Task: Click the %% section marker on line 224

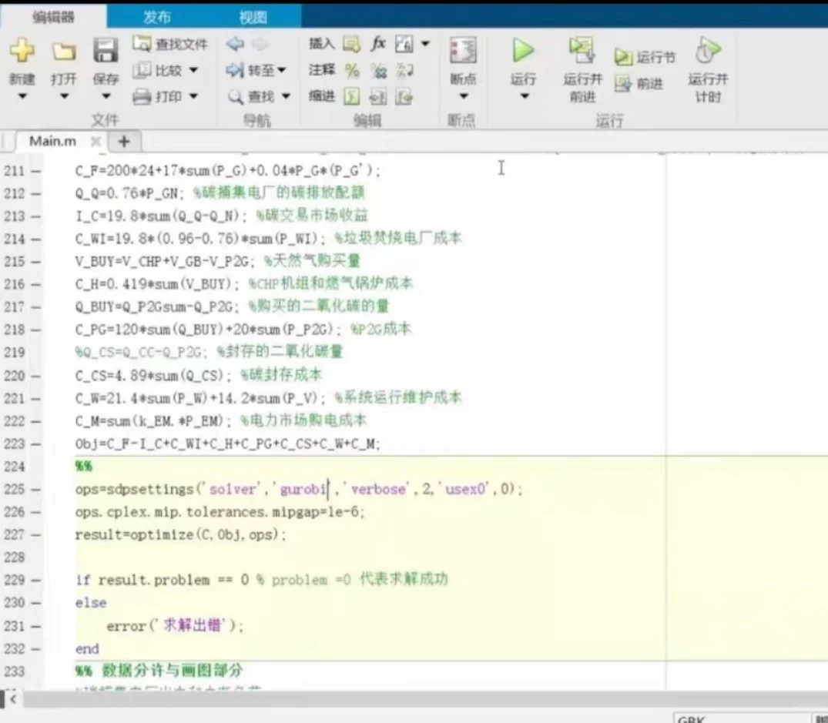Action: tap(83, 466)
